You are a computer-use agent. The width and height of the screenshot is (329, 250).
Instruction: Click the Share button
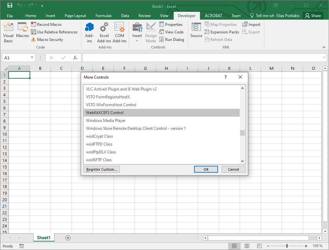click(x=313, y=16)
